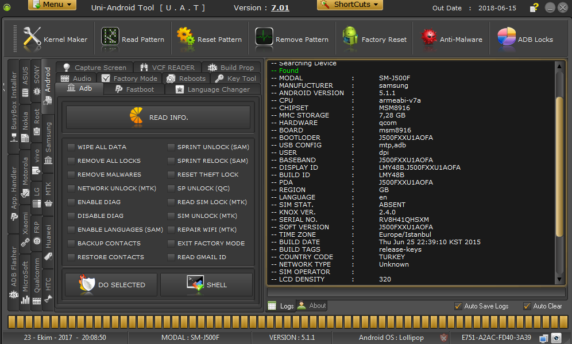The height and width of the screenshot is (344, 572).
Task: Open the FRP vertical tab
Action: pos(37,233)
